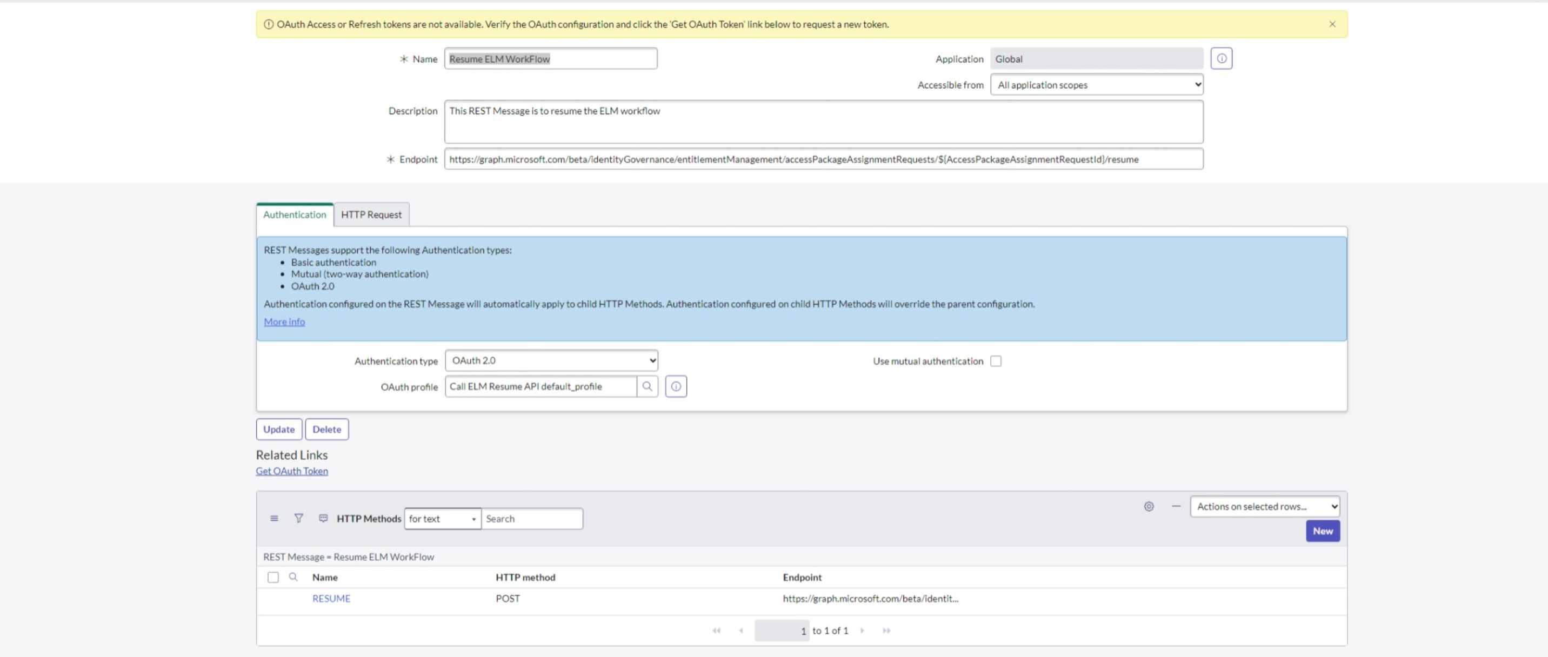Select the Authentication tab

coord(295,214)
